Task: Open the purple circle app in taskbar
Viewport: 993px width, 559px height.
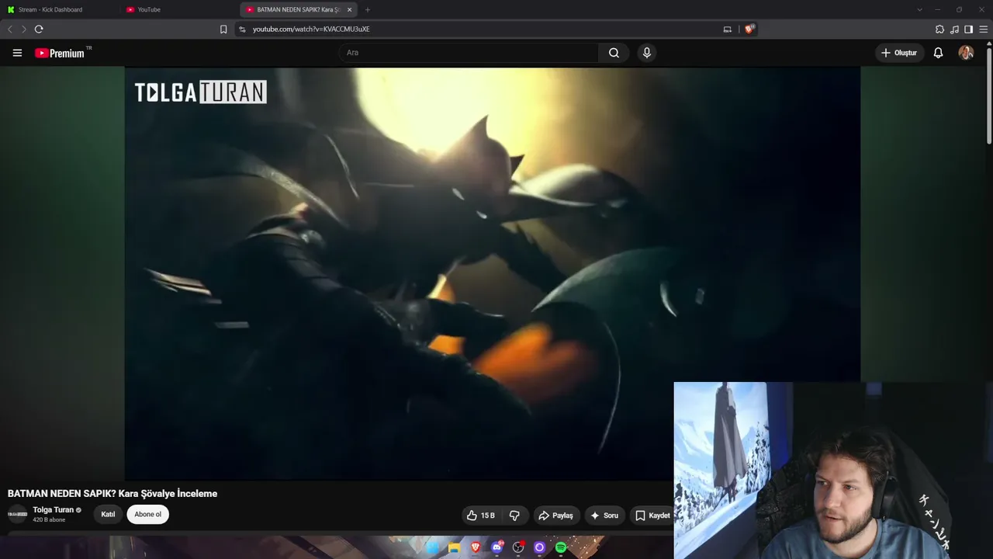Action: point(540,547)
